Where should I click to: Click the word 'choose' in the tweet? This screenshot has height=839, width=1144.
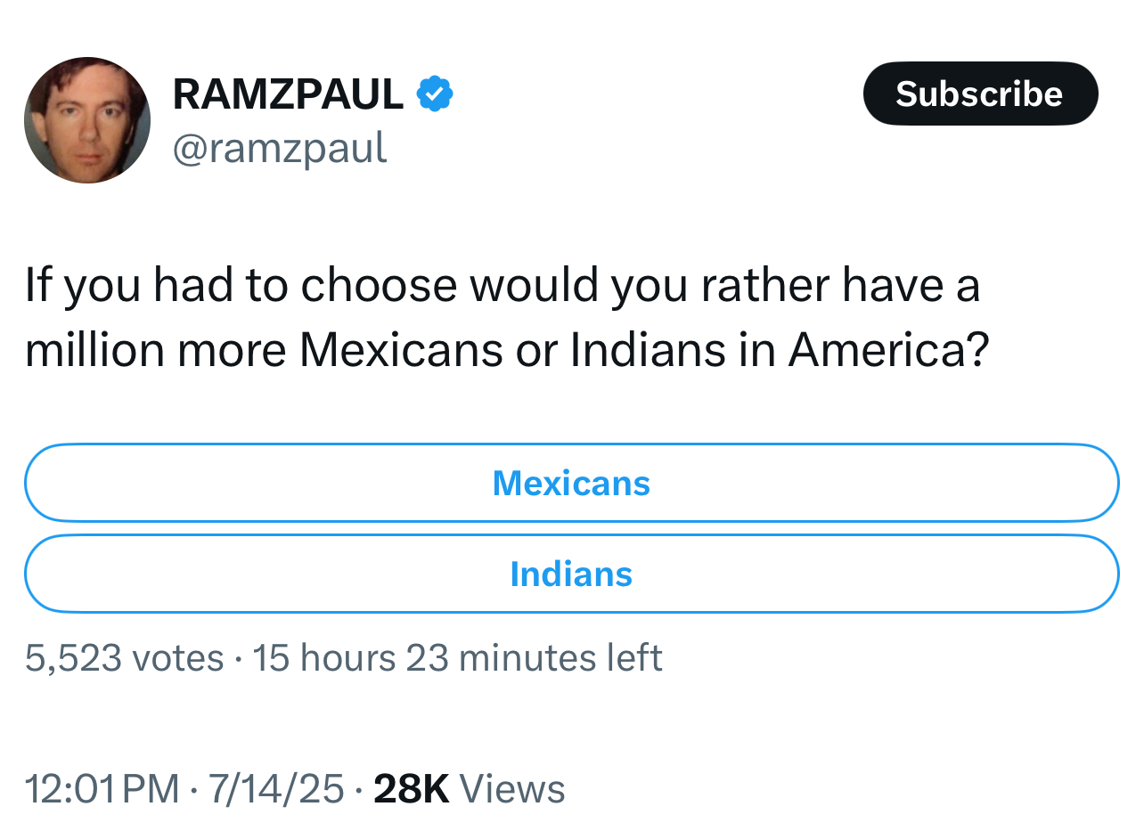point(380,286)
